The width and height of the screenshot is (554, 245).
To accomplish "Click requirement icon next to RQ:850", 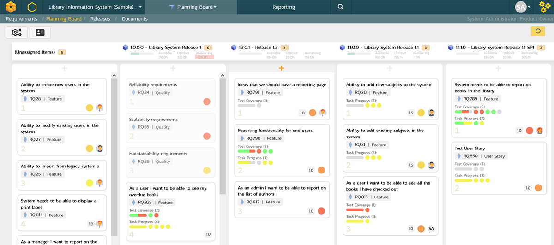I will (459, 156).
